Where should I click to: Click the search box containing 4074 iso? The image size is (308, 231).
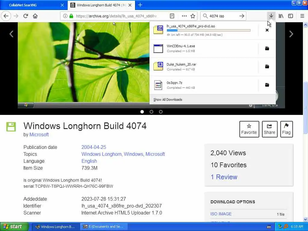click(223, 16)
